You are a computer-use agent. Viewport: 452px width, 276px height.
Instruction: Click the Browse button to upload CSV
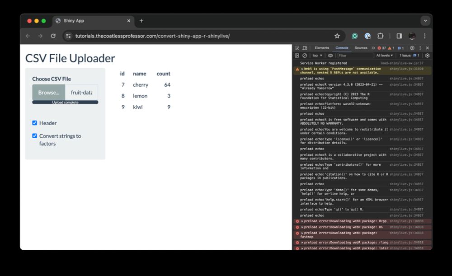point(48,93)
